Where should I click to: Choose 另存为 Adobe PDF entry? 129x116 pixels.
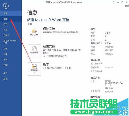(x=11, y=42)
